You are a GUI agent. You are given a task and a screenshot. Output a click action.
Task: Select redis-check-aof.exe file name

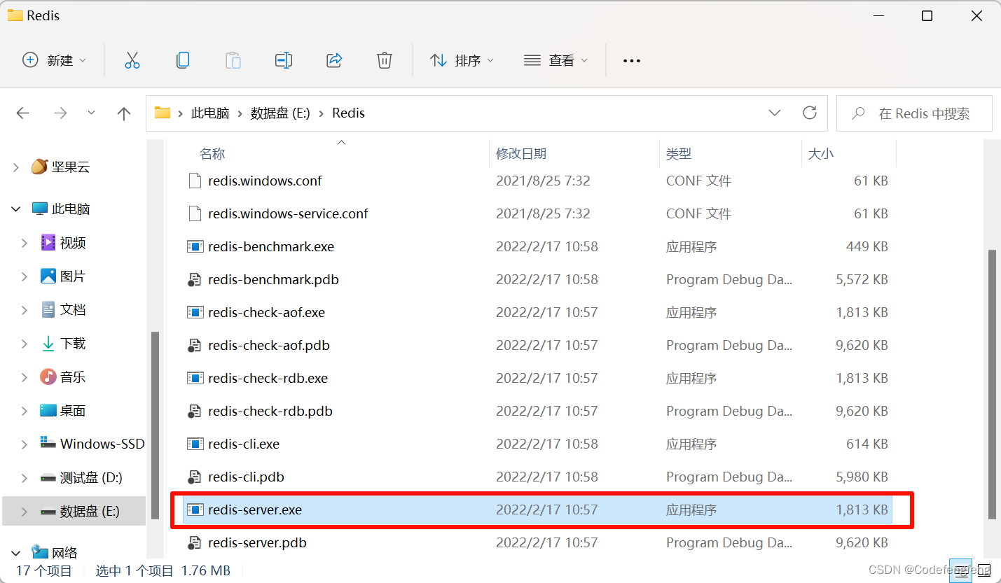[266, 312]
